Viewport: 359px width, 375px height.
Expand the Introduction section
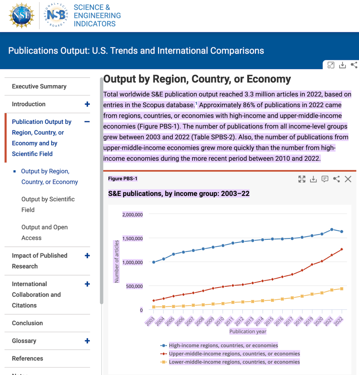click(87, 104)
